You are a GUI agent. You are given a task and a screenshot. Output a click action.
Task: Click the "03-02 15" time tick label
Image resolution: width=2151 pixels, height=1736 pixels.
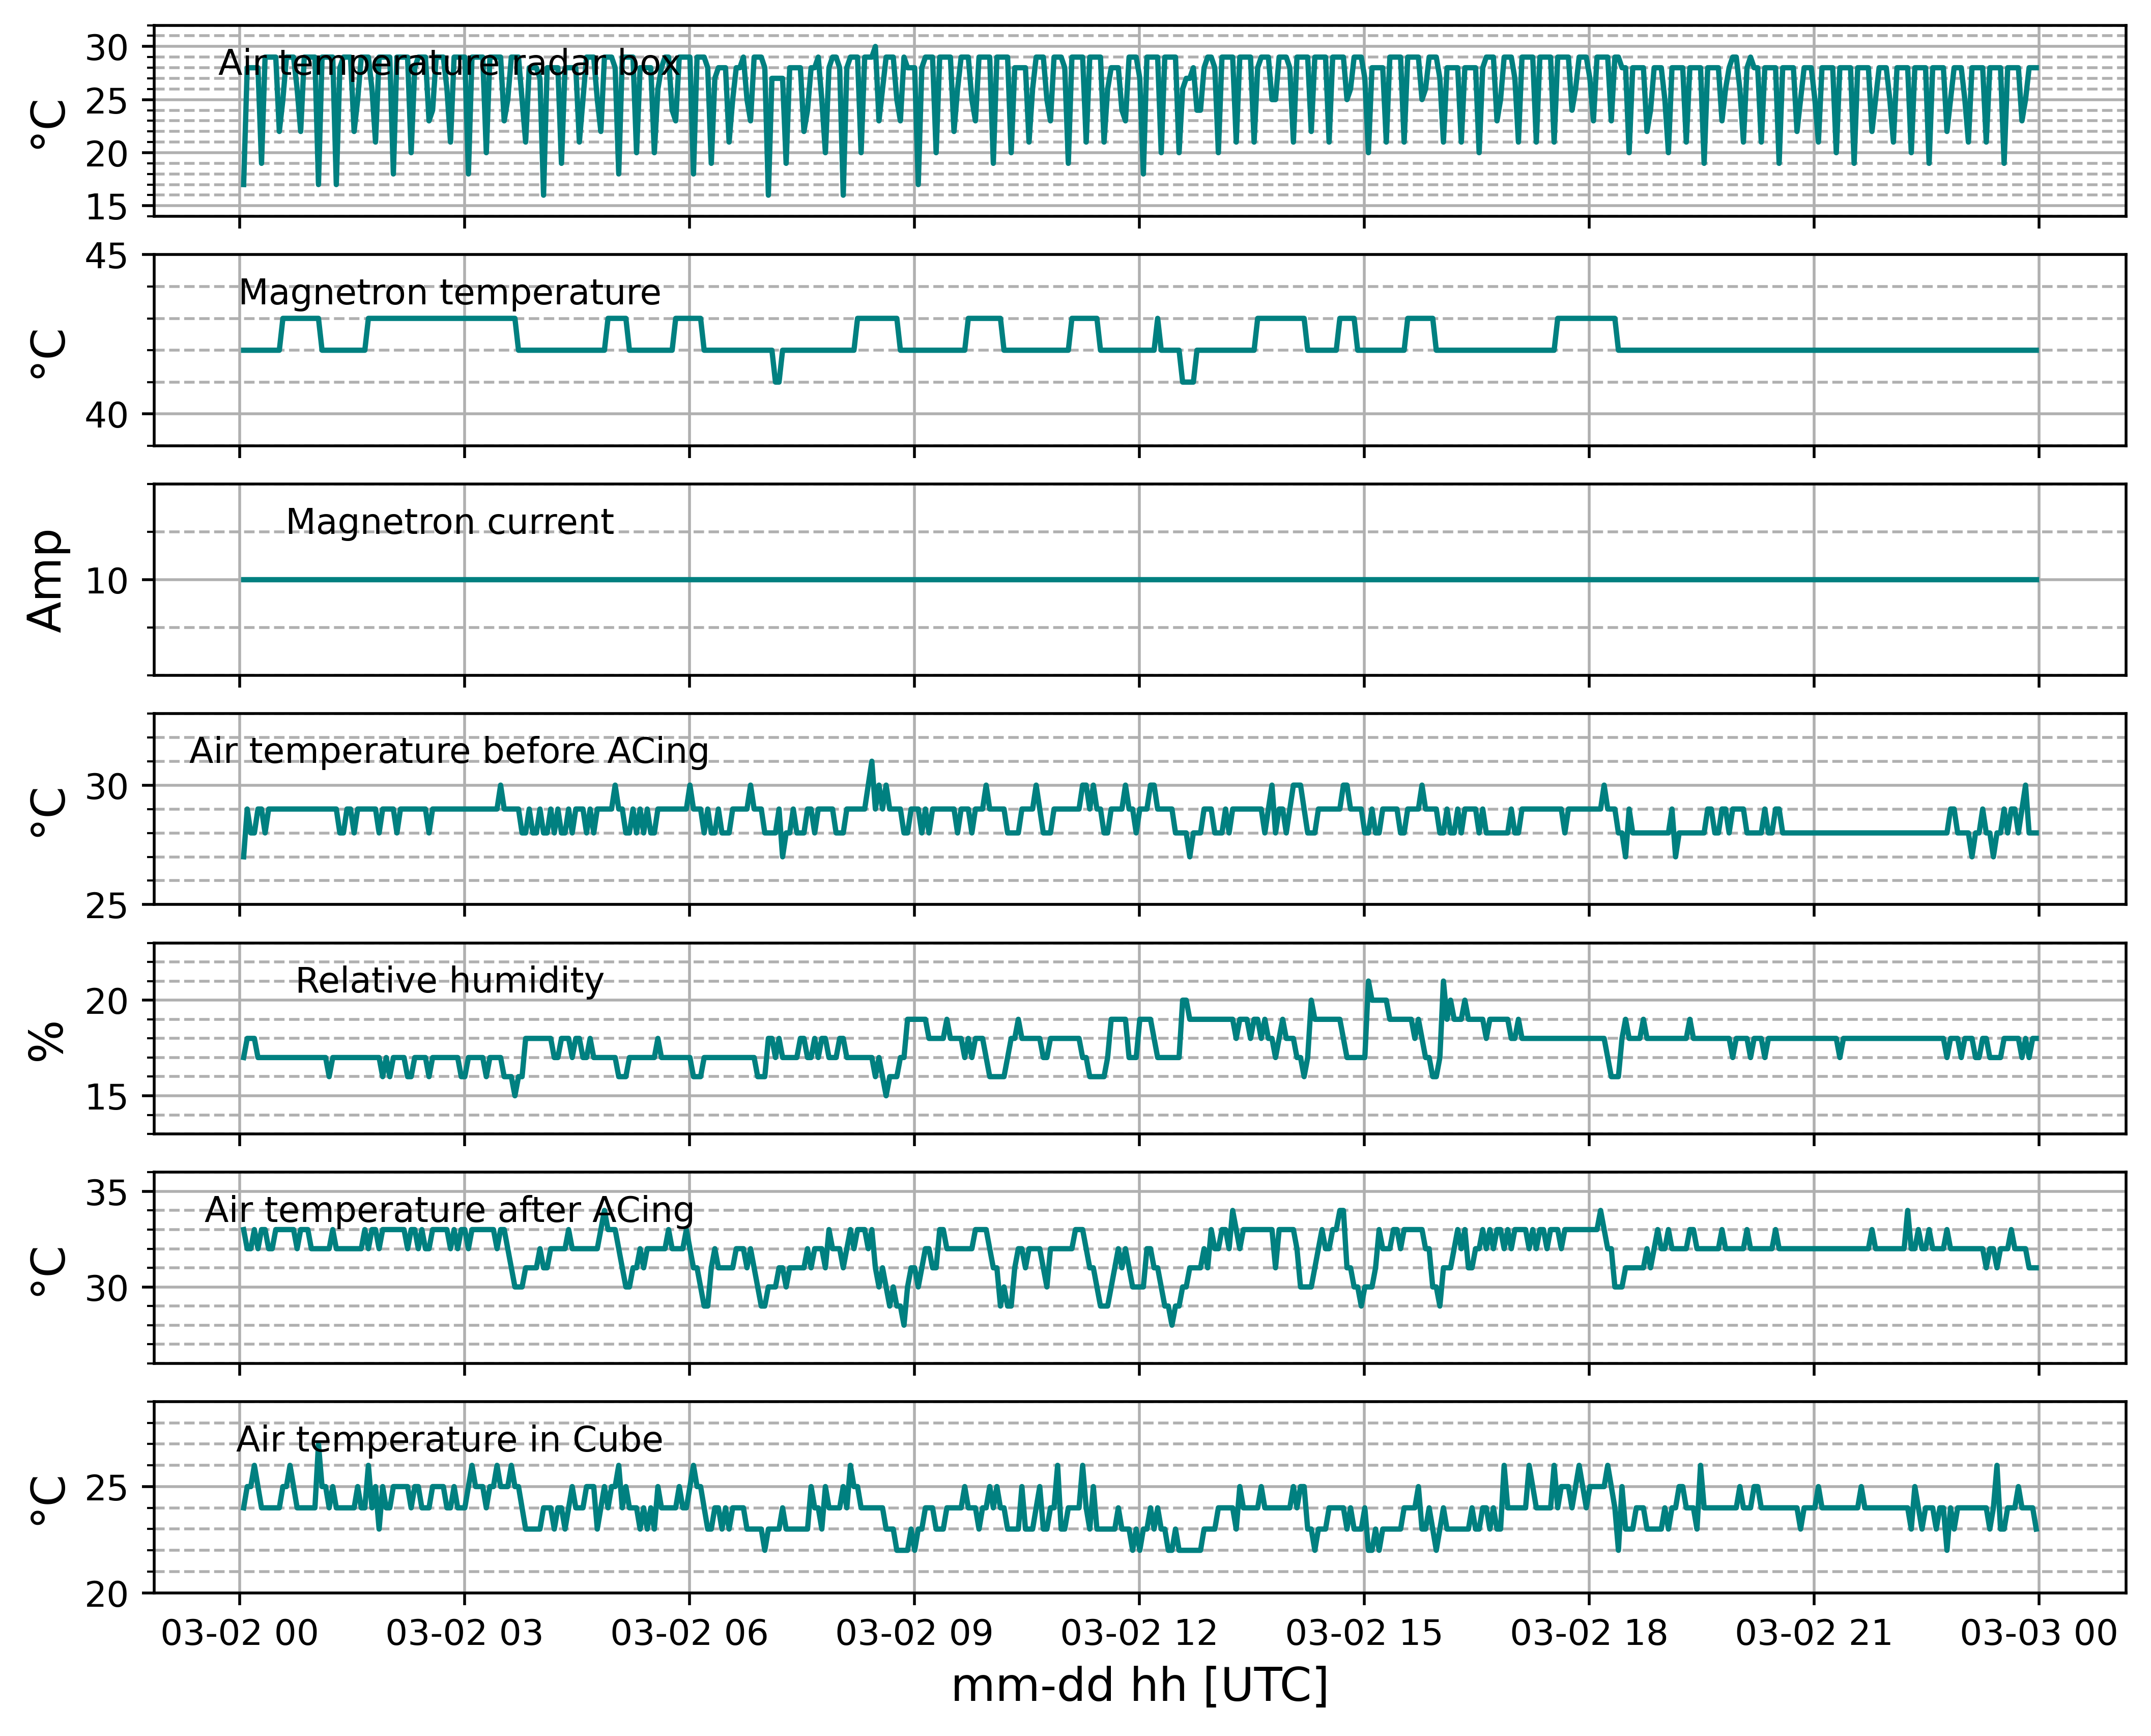click(x=1364, y=1633)
